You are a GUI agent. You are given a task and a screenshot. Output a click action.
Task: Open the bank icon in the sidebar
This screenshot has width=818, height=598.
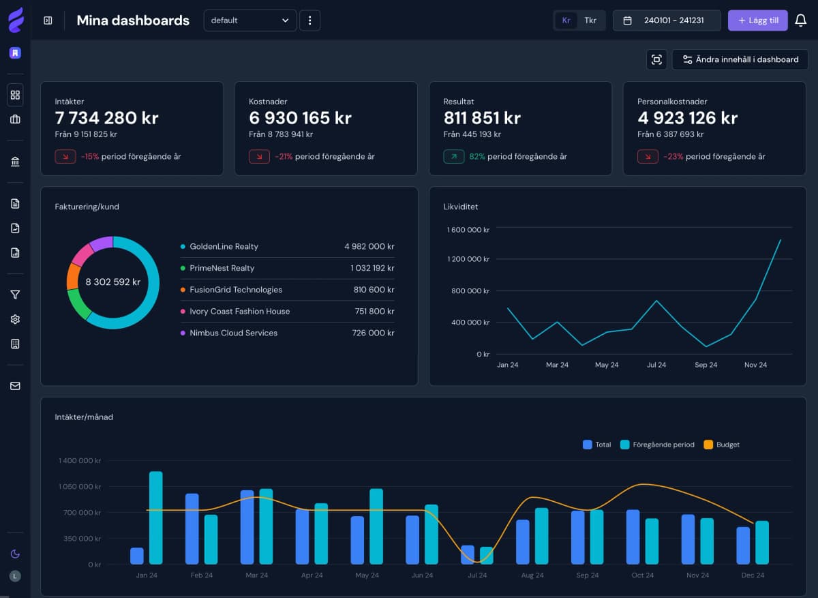[x=15, y=161]
